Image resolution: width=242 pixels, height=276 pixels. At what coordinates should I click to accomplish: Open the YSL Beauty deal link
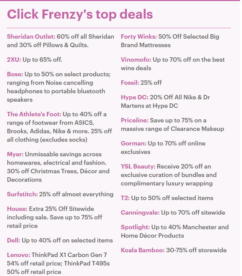coord(138,166)
